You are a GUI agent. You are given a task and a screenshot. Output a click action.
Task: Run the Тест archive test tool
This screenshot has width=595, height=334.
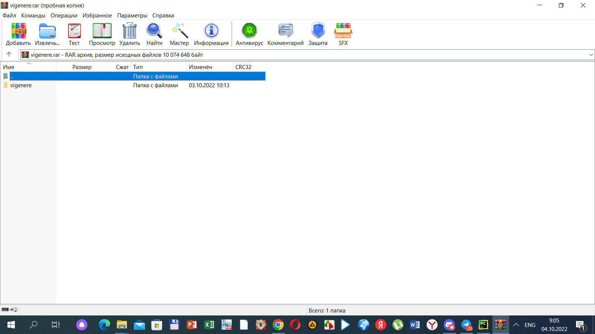pyautogui.click(x=74, y=31)
